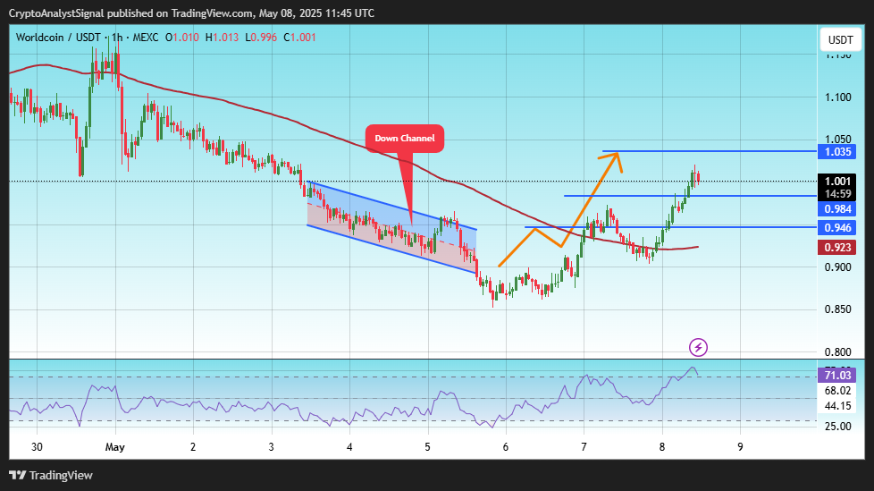
Task: Click the 1.050 price axis label
Action: coord(837,140)
